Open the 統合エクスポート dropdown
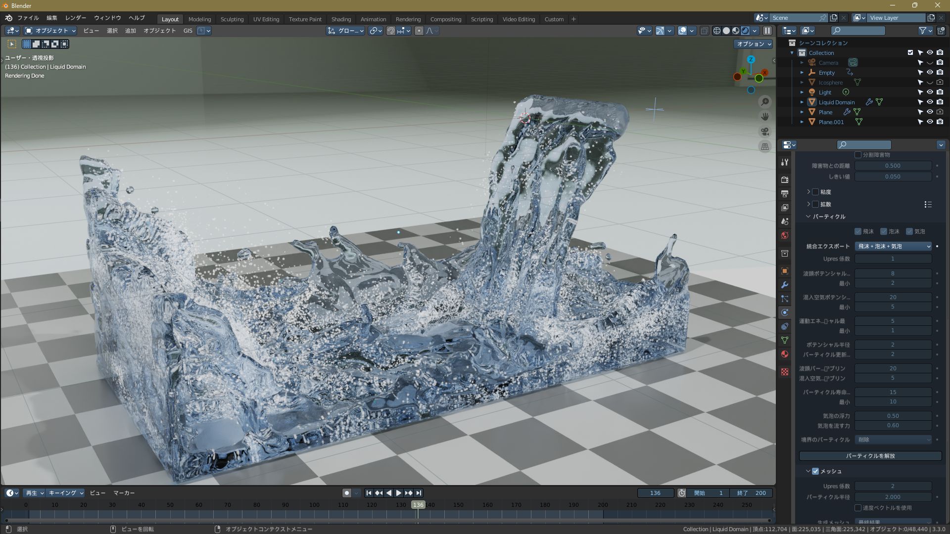 tap(893, 246)
